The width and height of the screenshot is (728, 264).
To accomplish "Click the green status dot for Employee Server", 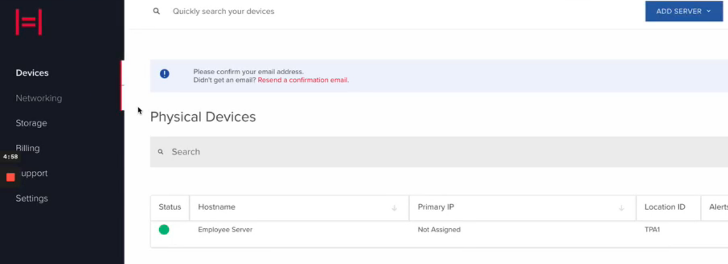I will pos(164,230).
